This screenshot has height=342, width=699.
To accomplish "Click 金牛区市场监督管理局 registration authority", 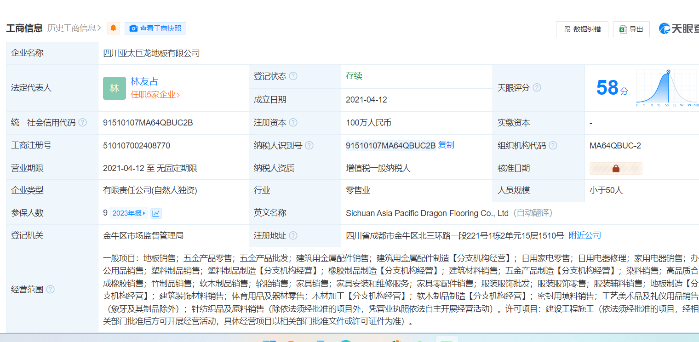I will pos(143,236).
